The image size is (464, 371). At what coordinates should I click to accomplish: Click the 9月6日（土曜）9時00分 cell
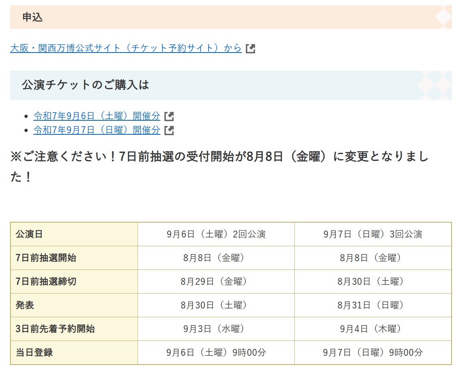point(216,353)
